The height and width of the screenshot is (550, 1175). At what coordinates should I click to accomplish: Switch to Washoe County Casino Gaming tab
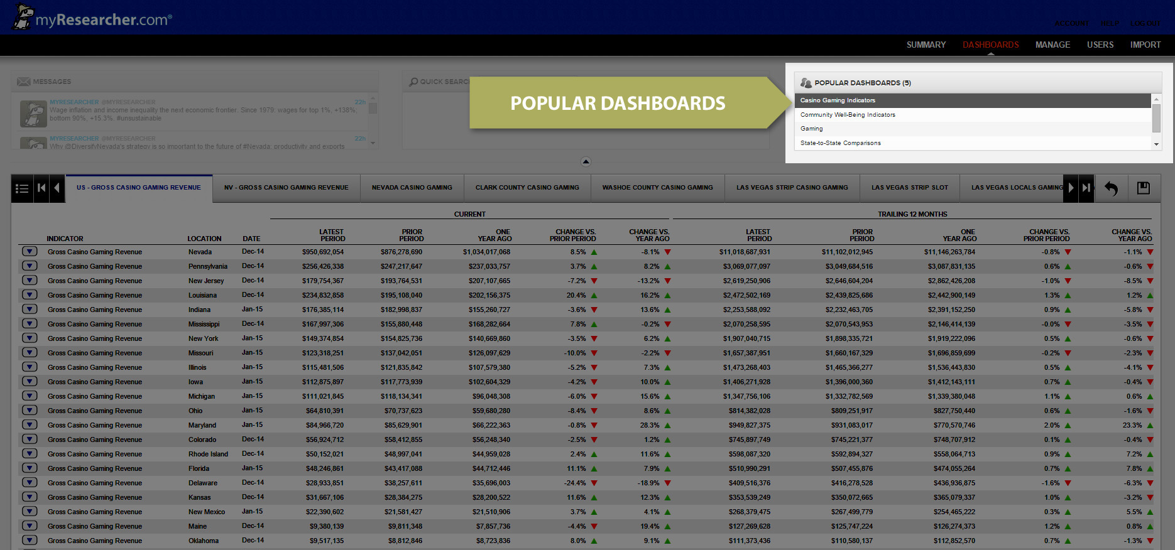click(658, 188)
